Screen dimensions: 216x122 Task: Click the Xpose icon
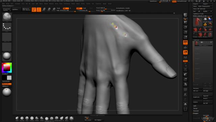click(185, 109)
